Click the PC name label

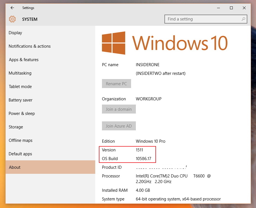tap(110, 65)
